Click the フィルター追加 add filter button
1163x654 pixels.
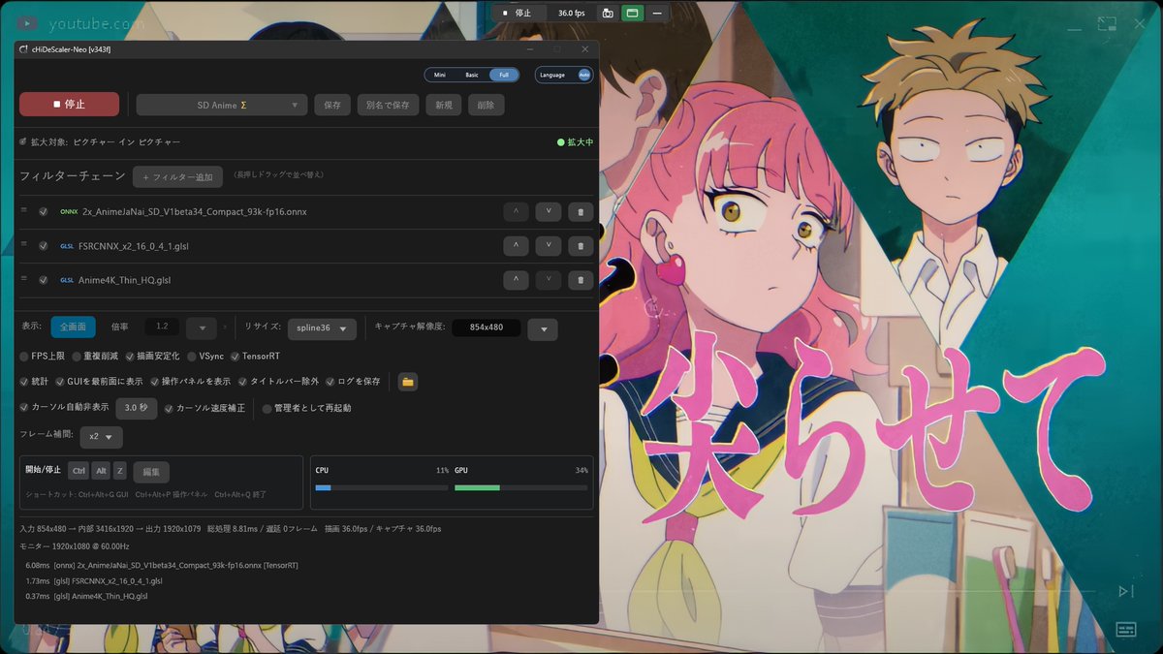click(x=177, y=177)
